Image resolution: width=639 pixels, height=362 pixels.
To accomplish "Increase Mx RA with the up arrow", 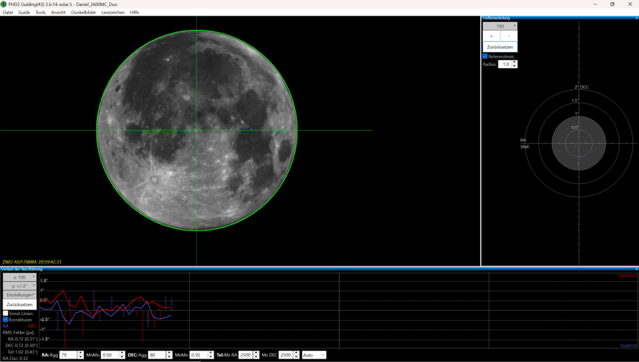I will point(256,353).
